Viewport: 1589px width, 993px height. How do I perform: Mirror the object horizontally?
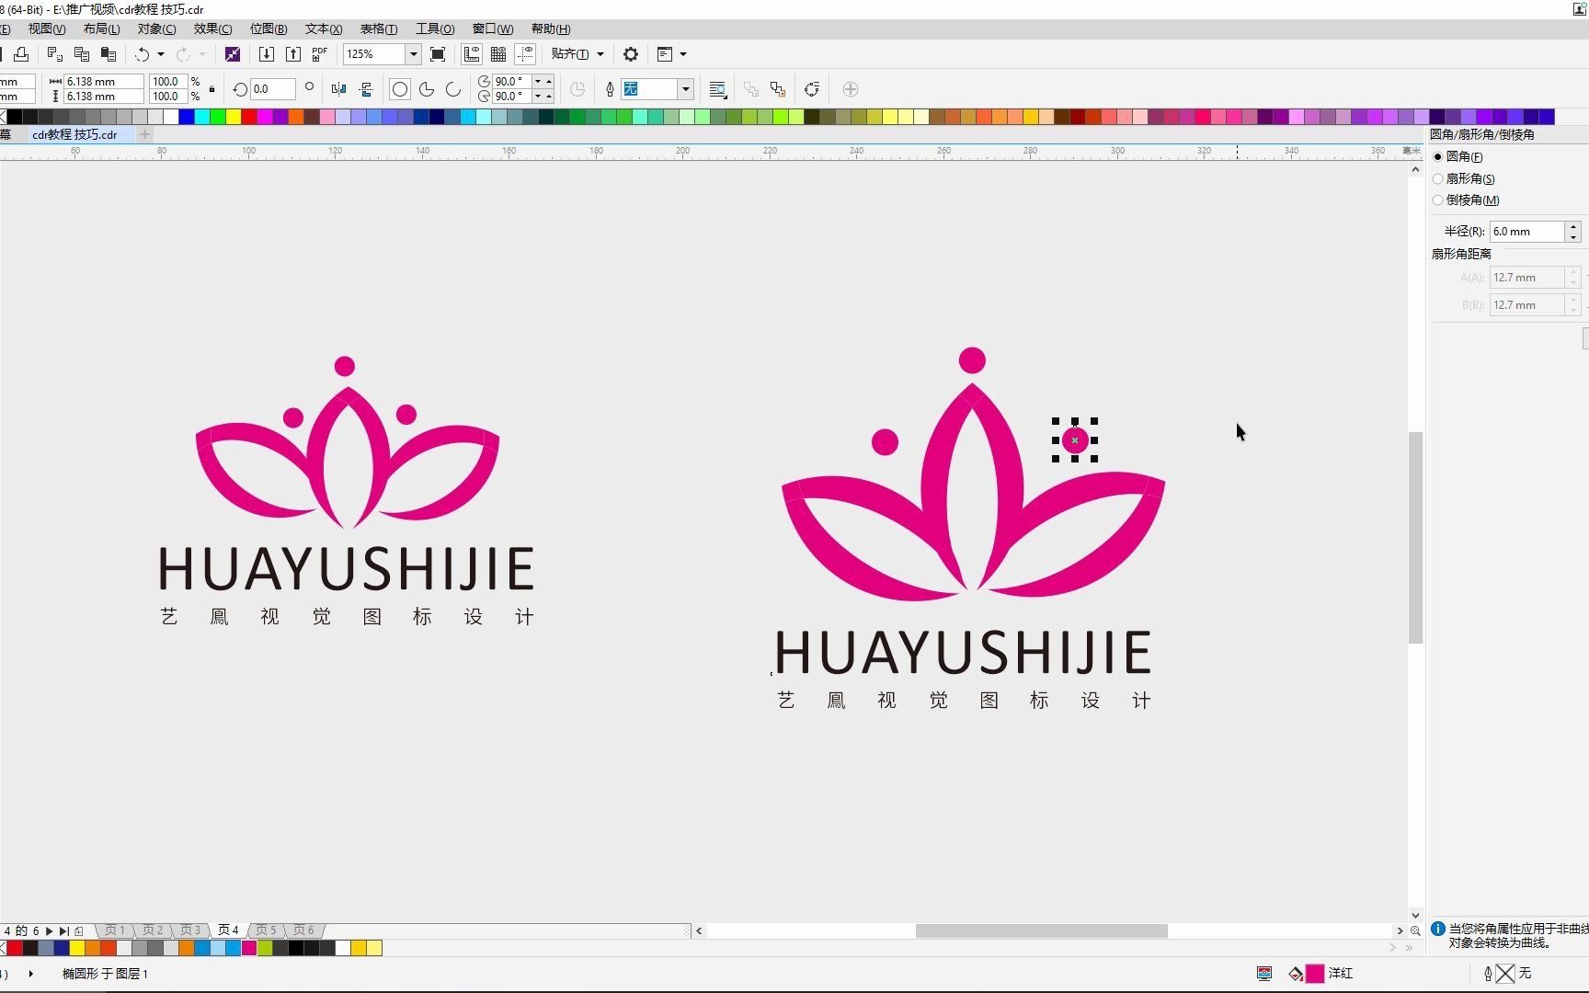[338, 89]
